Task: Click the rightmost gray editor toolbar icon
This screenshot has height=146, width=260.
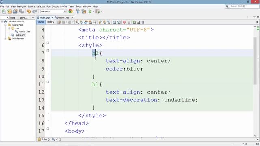Action: (143, 22)
